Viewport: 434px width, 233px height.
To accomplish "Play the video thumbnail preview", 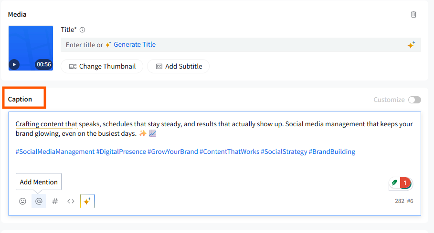I will (14, 64).
